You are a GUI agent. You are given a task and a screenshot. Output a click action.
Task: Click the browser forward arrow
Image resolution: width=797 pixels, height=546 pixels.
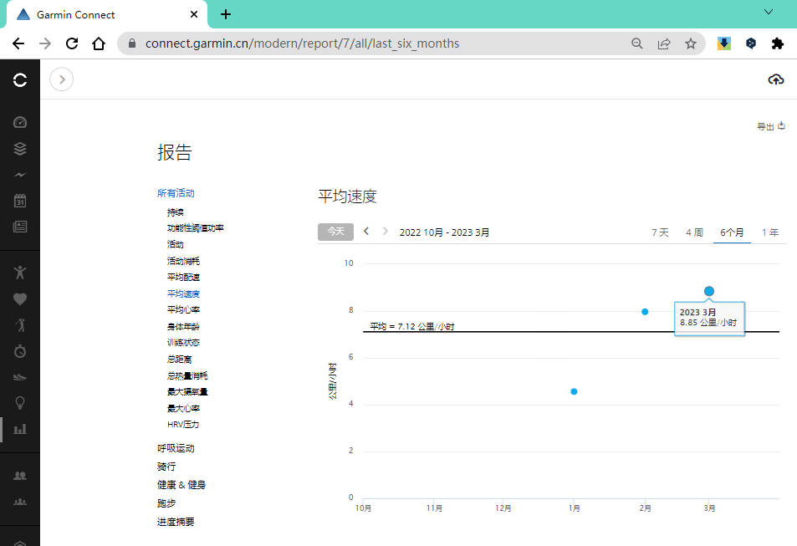click(x=45, y=43)
